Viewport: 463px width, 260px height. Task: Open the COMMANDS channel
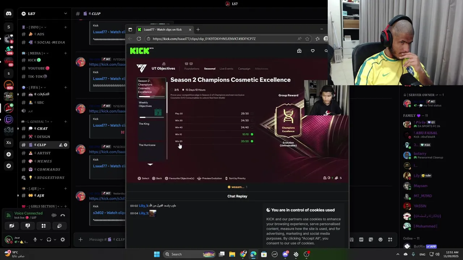point(44,169)
